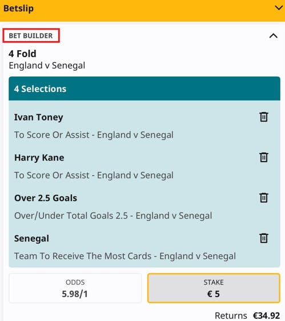Open the 4 Selections header bar

click(144, 89)
